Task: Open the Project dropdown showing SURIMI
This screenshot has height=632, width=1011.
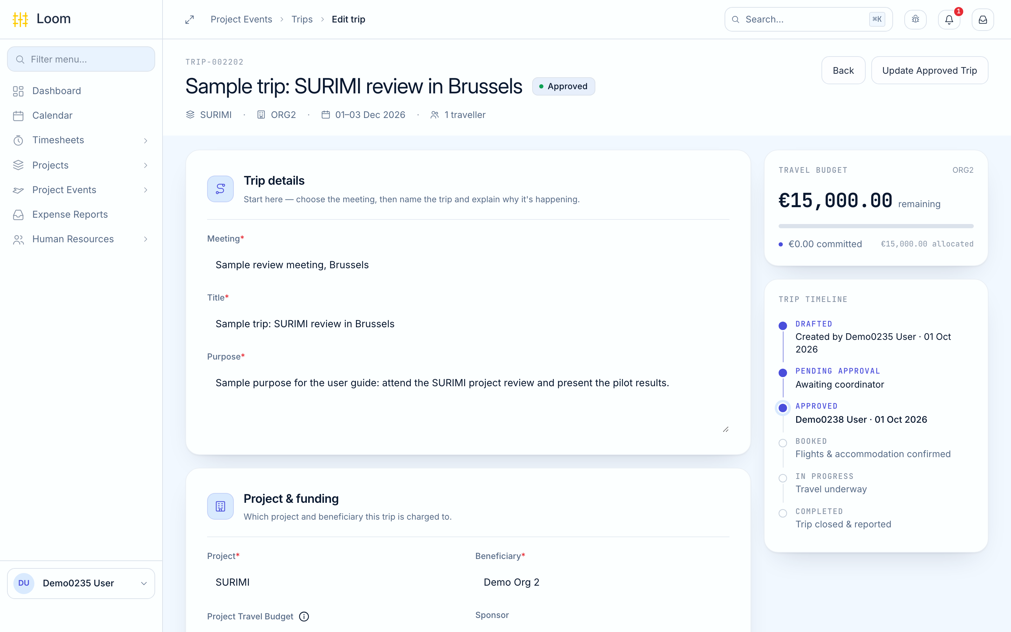Action: pyautogui.click(x=334, y=582)
